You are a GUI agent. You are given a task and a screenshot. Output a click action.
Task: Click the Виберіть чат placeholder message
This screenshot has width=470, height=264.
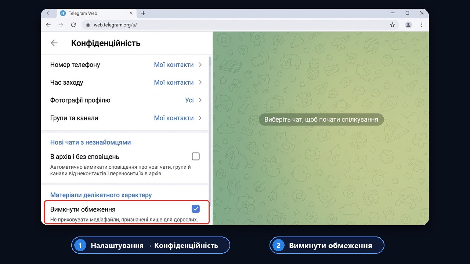(321, 120)
